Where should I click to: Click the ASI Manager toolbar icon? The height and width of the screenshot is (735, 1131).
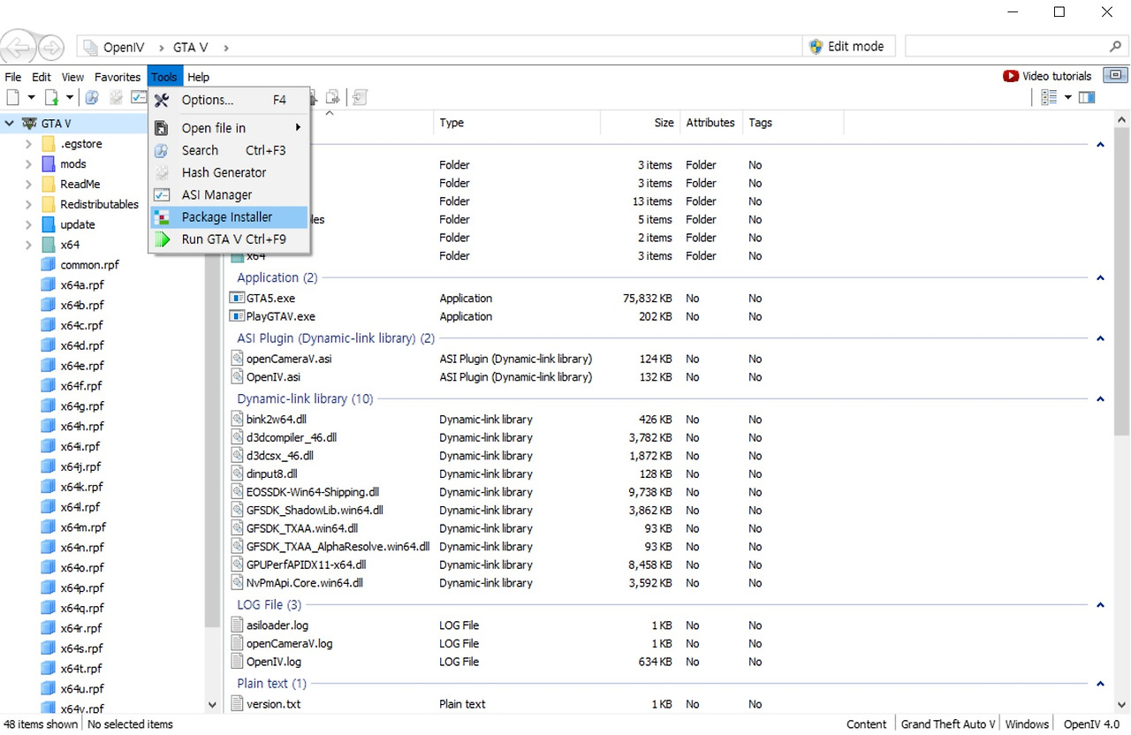tap(139, 97)
